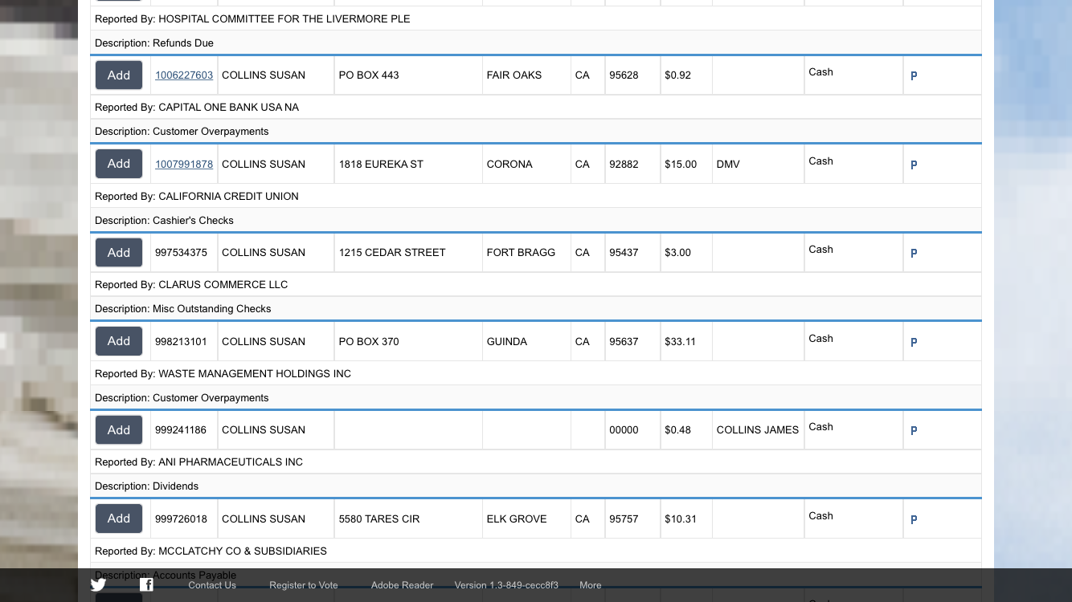The width and height of the screenshot is (1072, 602).
Task: Click Reported By MCCLATCHY CO & SUBSIDIARIES
Action: [211, 551]
